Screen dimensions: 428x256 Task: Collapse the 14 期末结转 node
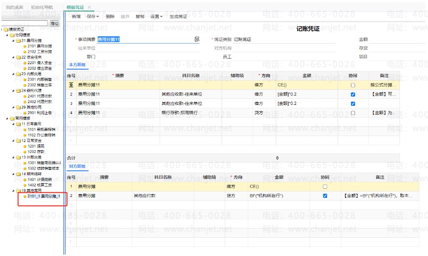13,174
